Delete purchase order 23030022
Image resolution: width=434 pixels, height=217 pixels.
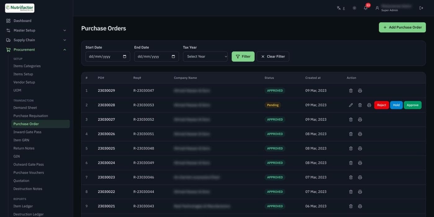[x=351, y=192]
